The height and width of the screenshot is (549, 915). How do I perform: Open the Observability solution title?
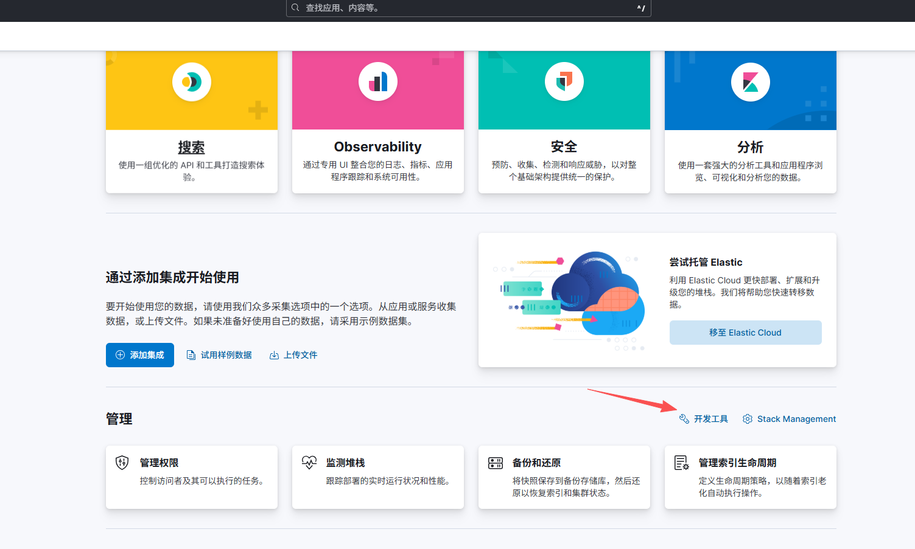pyautogui.click(x=378, y=147)
